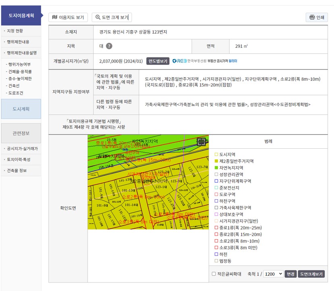Click the price 2,037,000원 (2024/01)

[121, 61]
